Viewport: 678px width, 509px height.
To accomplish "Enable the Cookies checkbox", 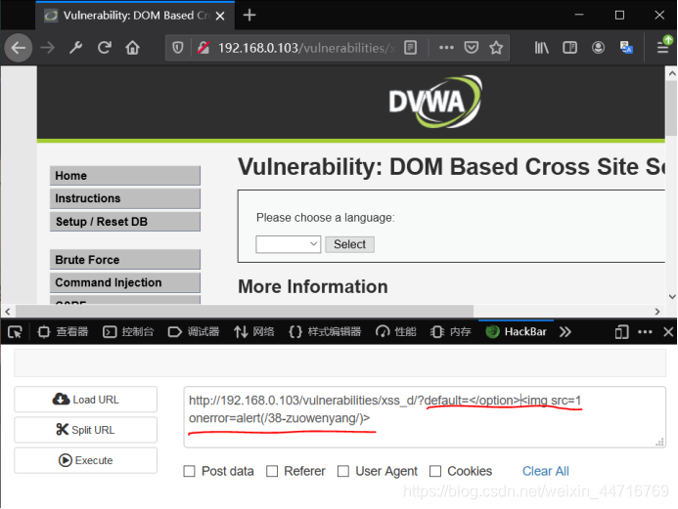I will pos(435,471).
